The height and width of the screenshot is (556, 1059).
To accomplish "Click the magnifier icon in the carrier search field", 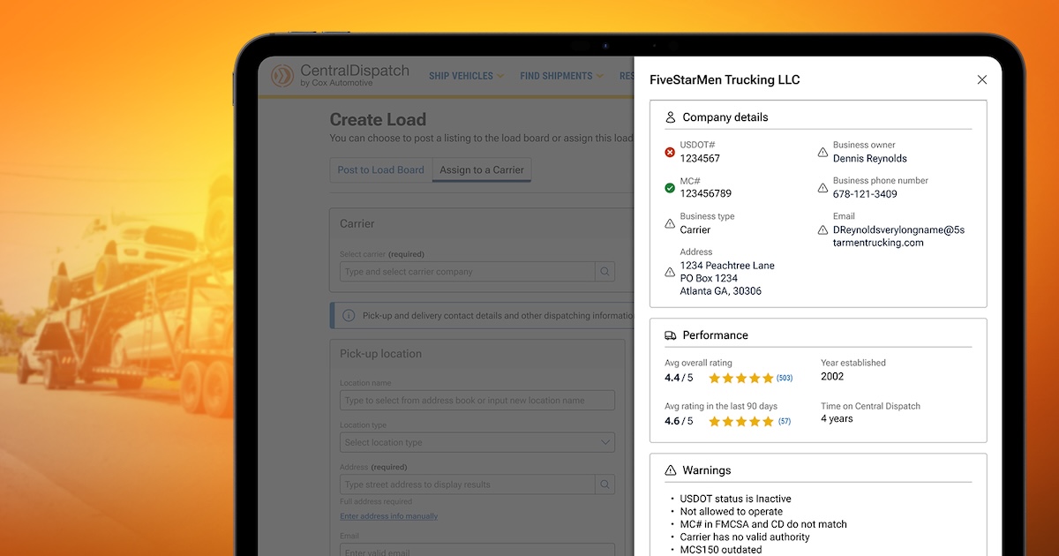I will (x=605, y=271).
